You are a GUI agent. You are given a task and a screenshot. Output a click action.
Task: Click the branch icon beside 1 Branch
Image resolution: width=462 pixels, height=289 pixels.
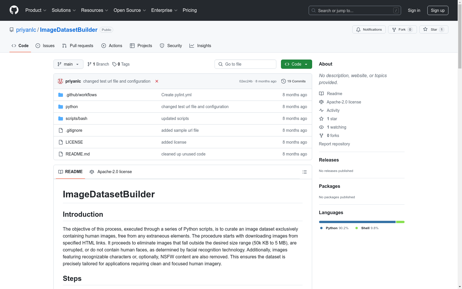[90, 64]
